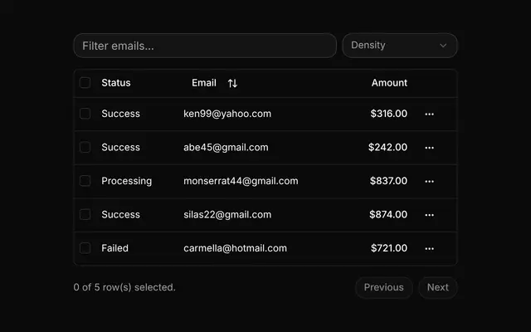The height and width of the screenshot is (332, 531).
Task: Check the silas22@gmail.com row checkbox
Action: click(85, 214)
